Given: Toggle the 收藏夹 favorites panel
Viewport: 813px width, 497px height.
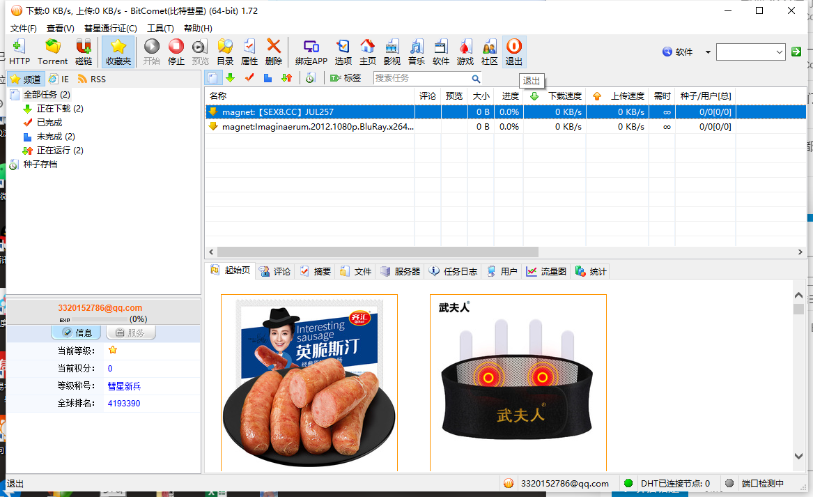Looking at the screenshot, I should 118,52.
